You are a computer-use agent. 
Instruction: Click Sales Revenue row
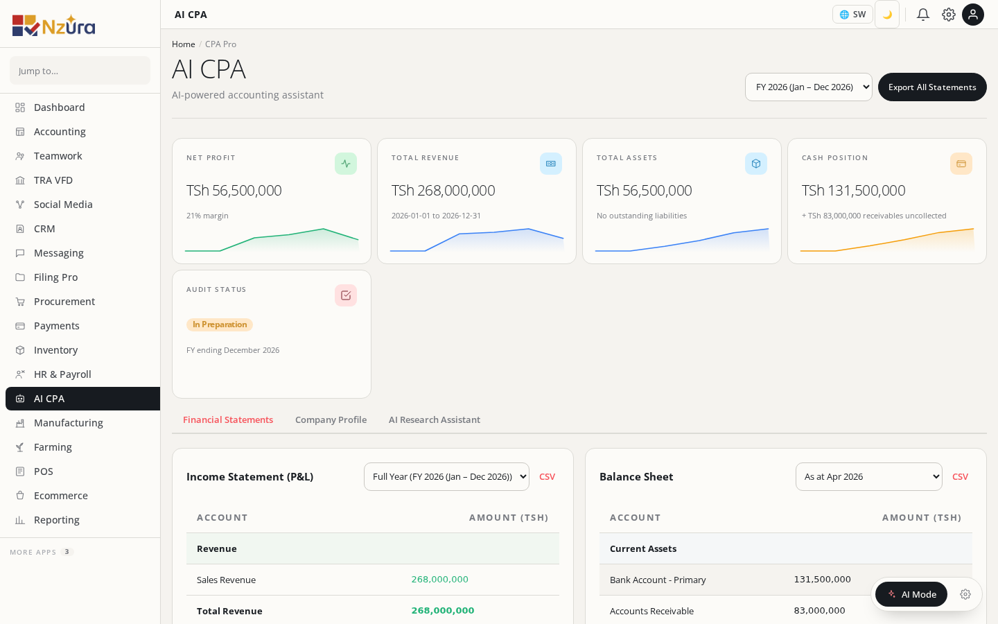pos(373,580)
